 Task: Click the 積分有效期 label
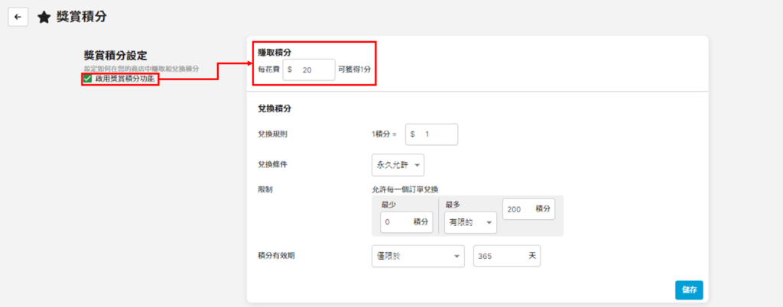(276, 256)
